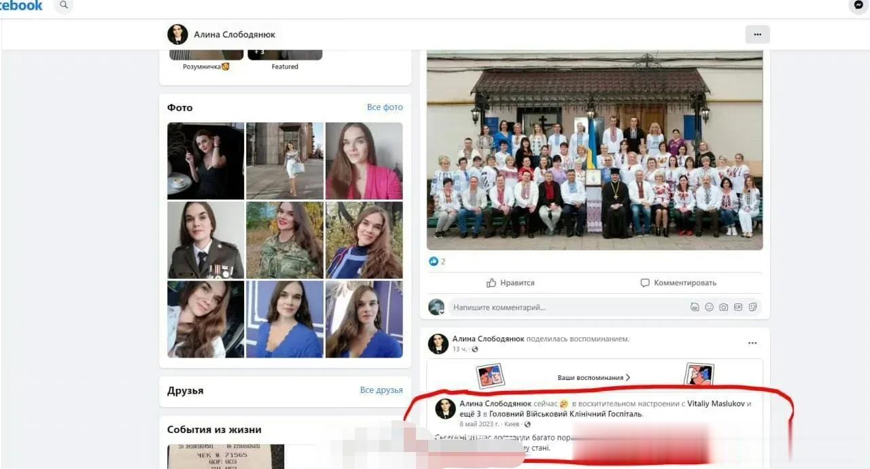The width and height of the screenshot is (870, 469).
Task: Click the Нравится like button
Action: click(x=510, y=283)
